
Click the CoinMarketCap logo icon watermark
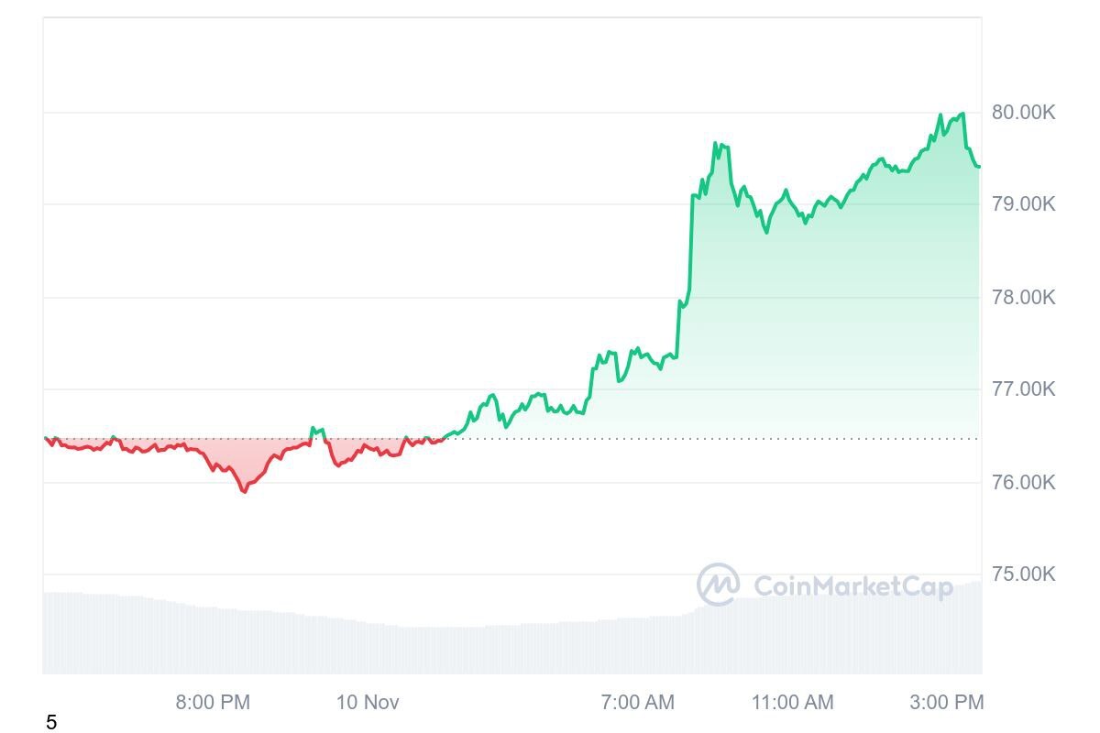pyautogui.click(x=718, y=585)
